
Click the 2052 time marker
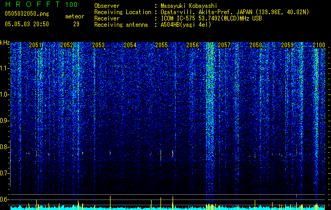point(67,45)
